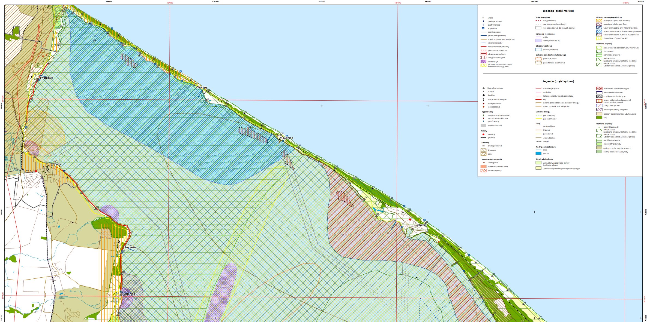Click the przedpole ujścia rzeki Płutnicy swatch
647x322 pixels.
click(x=599, y=20)
